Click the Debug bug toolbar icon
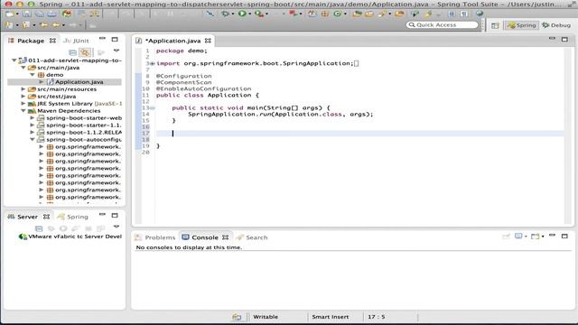Image resolution: width=578 pixels, height=325 pixels. (225, 14)
